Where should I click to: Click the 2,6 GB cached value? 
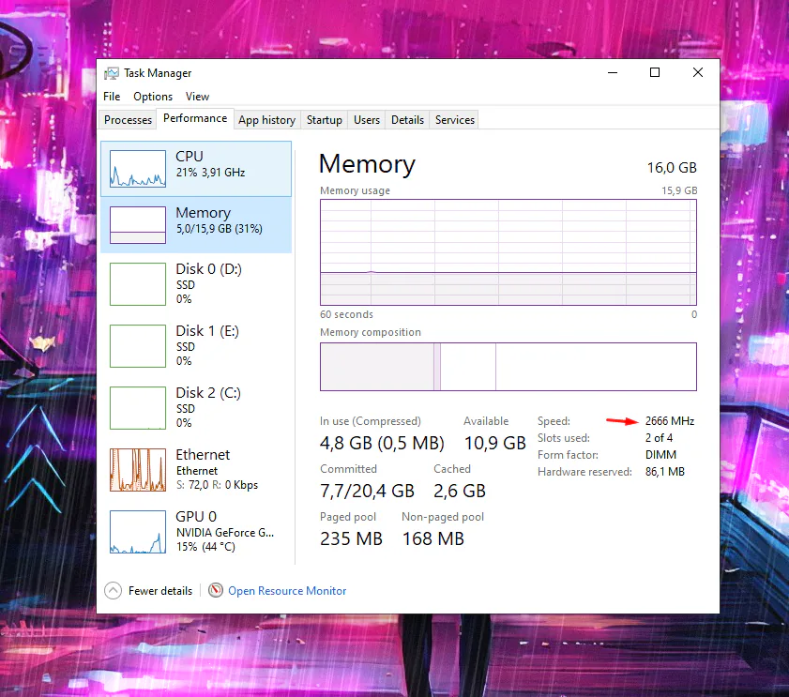pos(460,492)
